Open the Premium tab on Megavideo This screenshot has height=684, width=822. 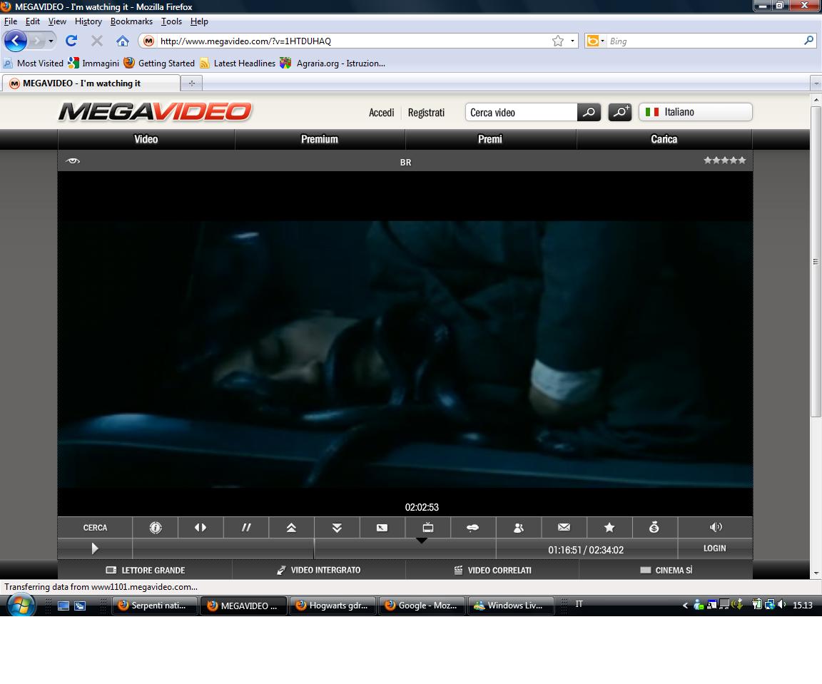point(320,139)
